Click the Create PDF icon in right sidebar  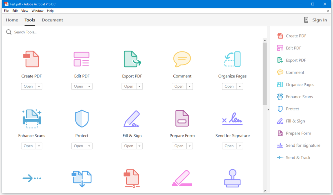(280, 36)
